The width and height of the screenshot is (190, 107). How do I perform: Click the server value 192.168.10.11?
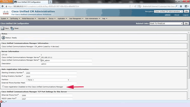pyautogui.click(x=46, y=57)
